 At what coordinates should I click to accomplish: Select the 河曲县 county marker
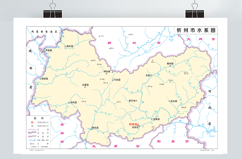pyautogui.click(x=44, y=50)
